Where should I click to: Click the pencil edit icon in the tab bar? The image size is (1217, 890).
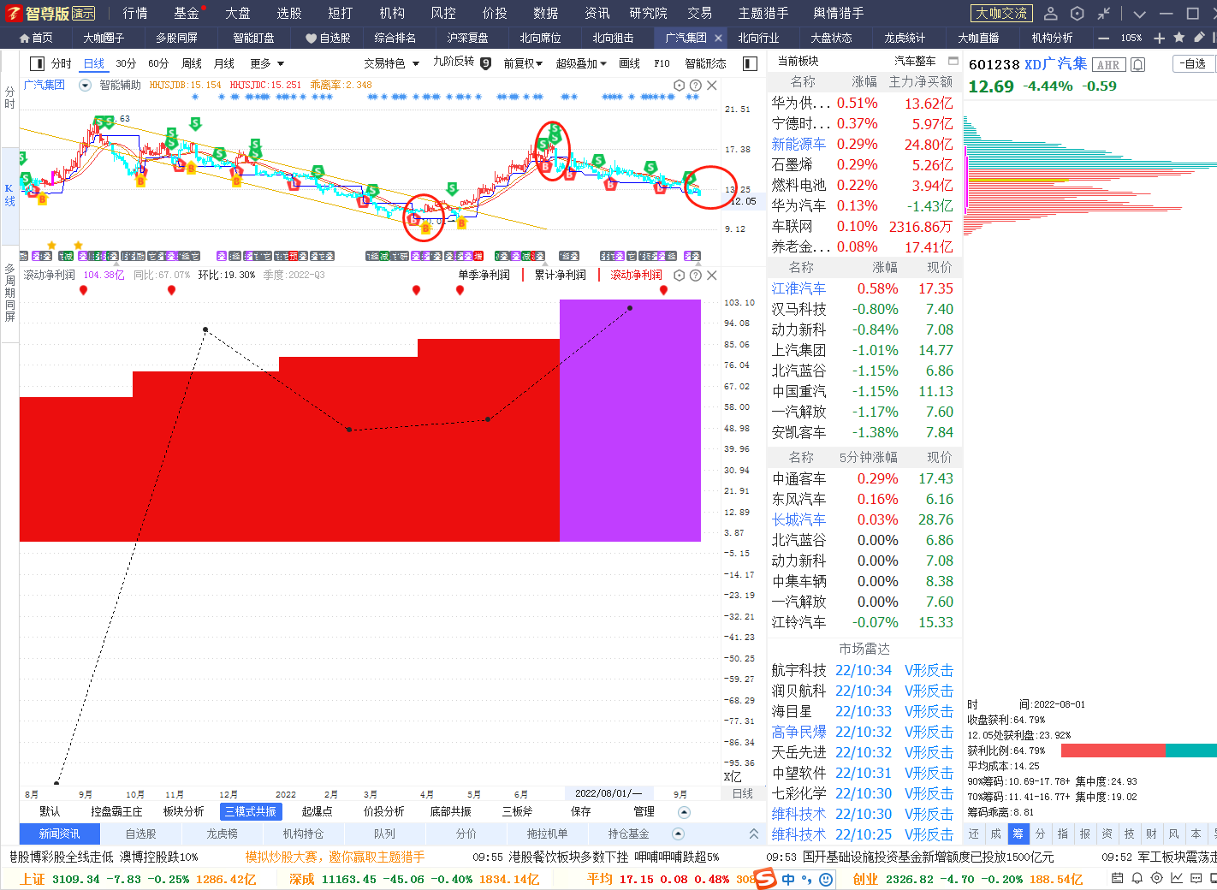click(x=1199, y=38)
